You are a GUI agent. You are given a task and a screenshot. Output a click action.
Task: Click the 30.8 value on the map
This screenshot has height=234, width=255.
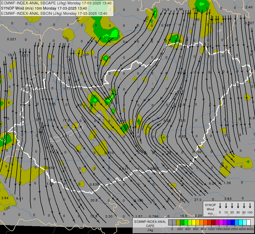click(x=94, y=200)
